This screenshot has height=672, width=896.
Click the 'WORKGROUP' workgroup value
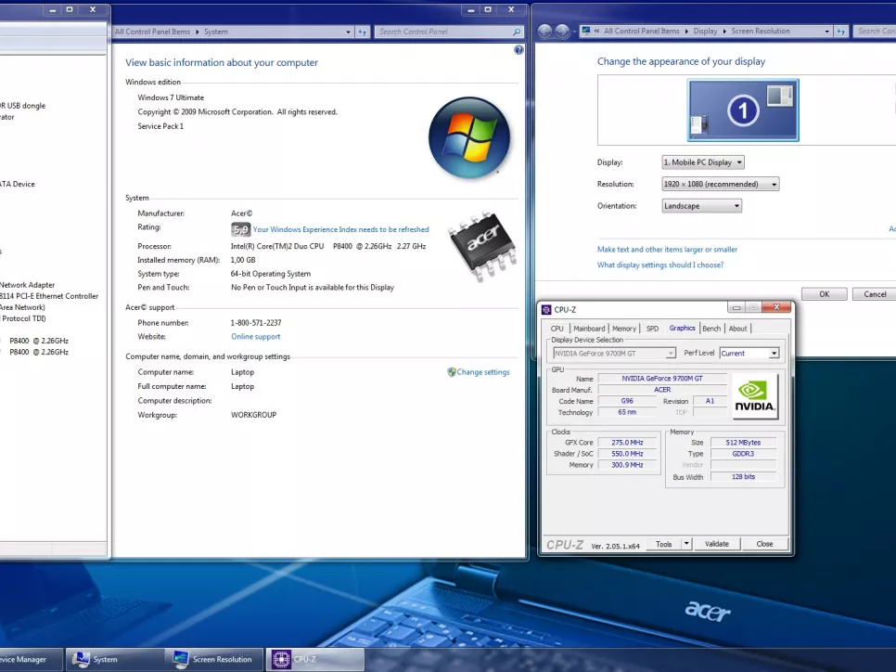click(254, 415)
